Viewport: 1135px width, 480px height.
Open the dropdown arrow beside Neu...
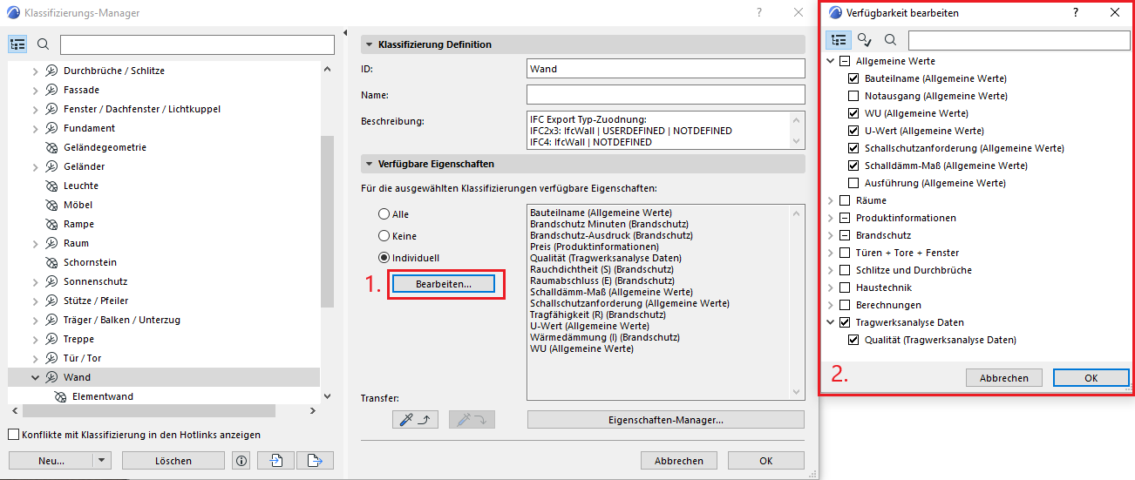pos(102,461)
